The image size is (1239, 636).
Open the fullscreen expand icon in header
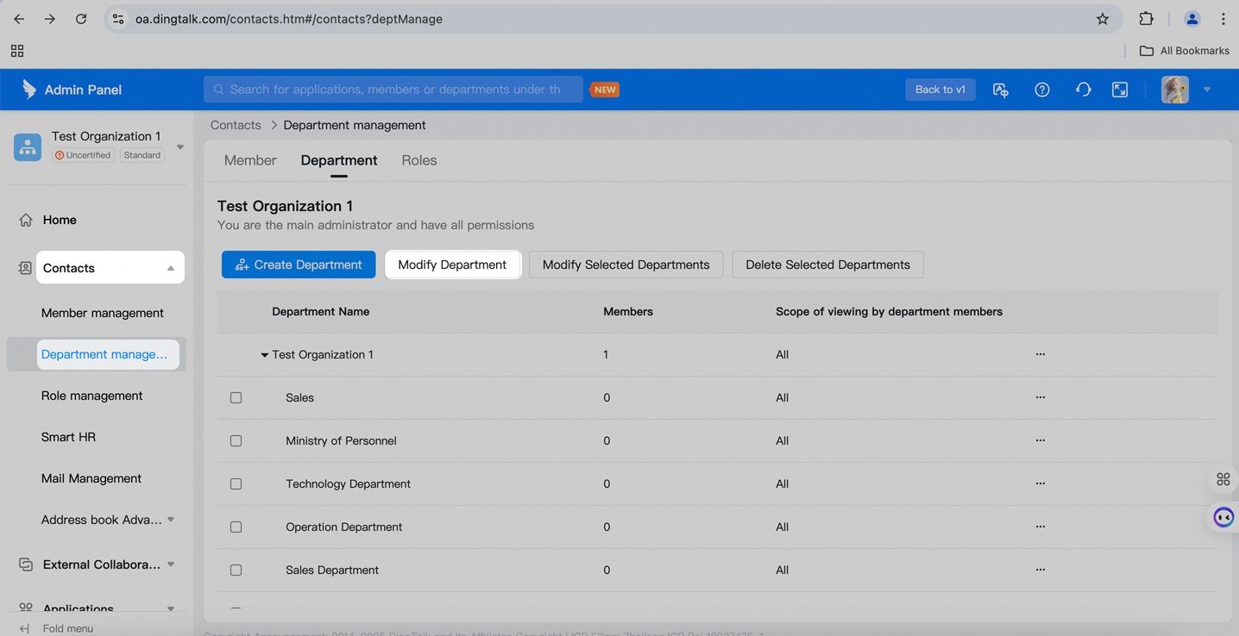(1120, 90)
